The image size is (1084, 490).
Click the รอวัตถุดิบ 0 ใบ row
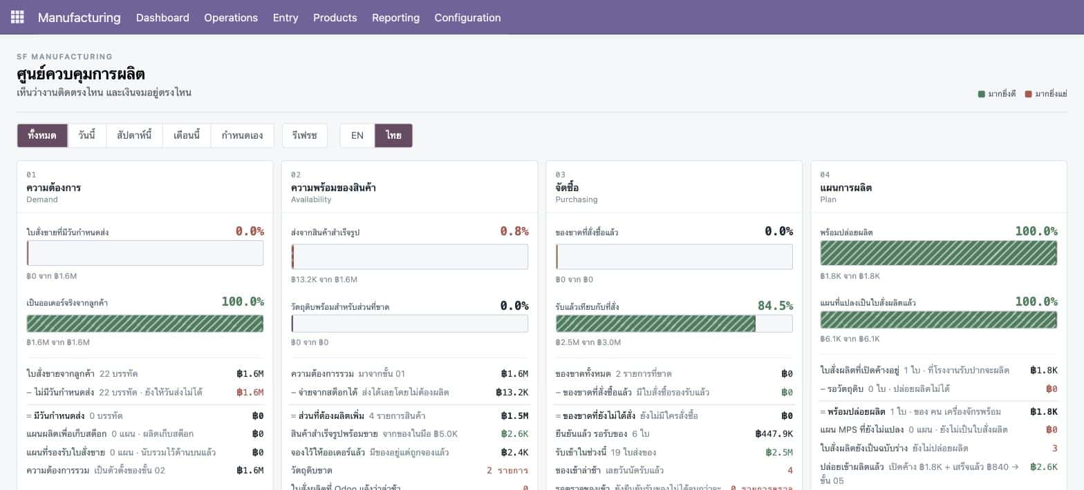coord(939,389)
